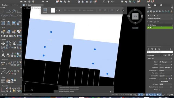Toggle the Annotative checkbox

(x=160, y=81)
